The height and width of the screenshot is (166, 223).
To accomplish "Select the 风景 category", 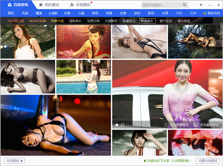I will pyautogui.click(x=25, y=13).
